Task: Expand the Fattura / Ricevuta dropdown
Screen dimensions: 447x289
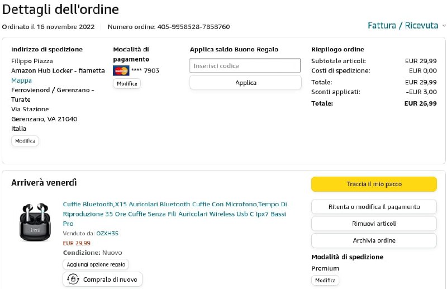Action: click(x=406, y=26)
